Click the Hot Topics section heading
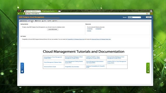166x93 pixels. point(23,36)
